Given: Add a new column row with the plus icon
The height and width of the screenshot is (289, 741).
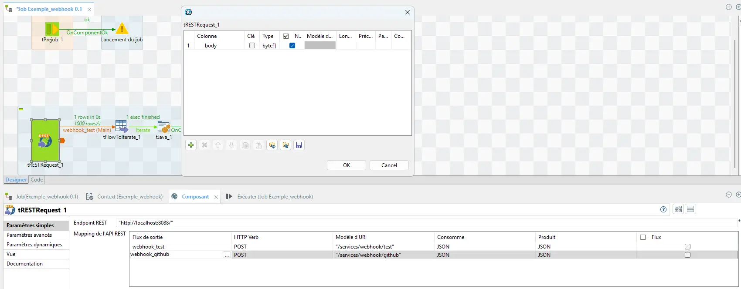Looking at the screenshot, I should [x=191, y=145].
